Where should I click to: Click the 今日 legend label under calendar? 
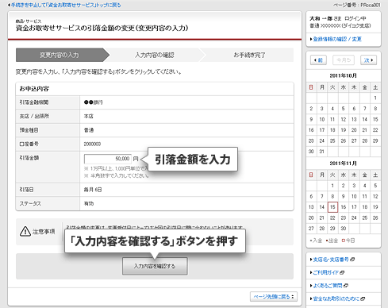point(350,241)
